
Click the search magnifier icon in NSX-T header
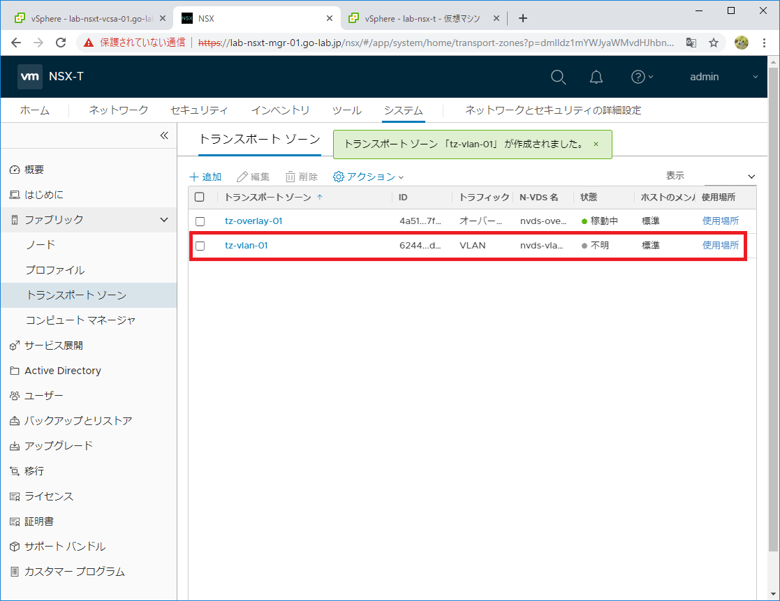(558, 77)
